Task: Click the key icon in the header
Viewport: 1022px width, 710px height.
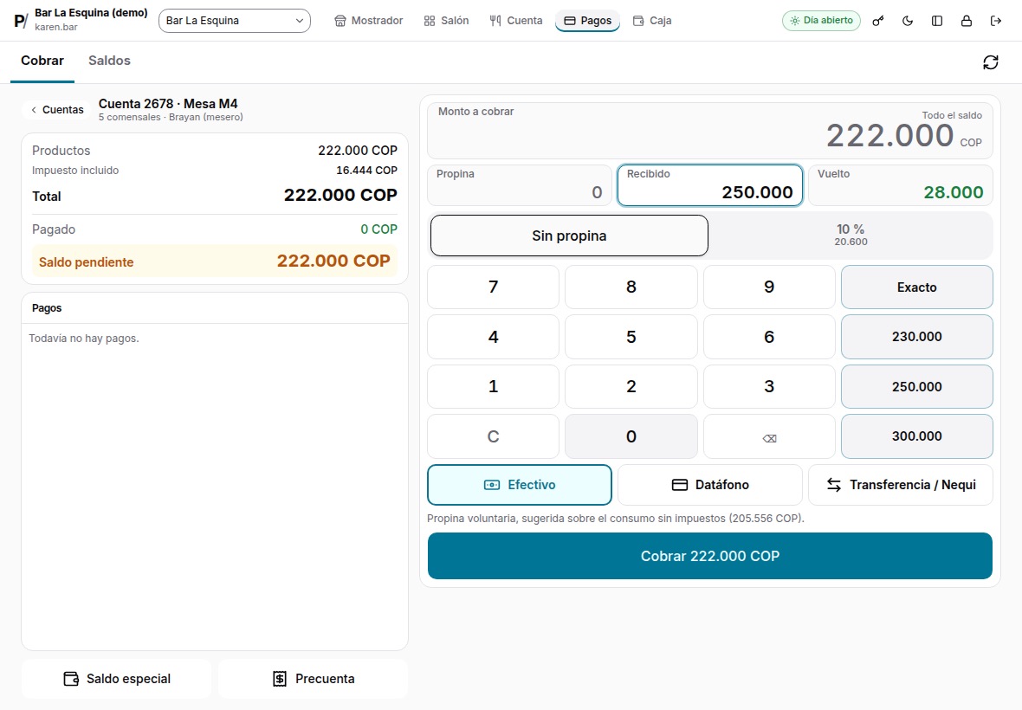Action: point(878,21)
